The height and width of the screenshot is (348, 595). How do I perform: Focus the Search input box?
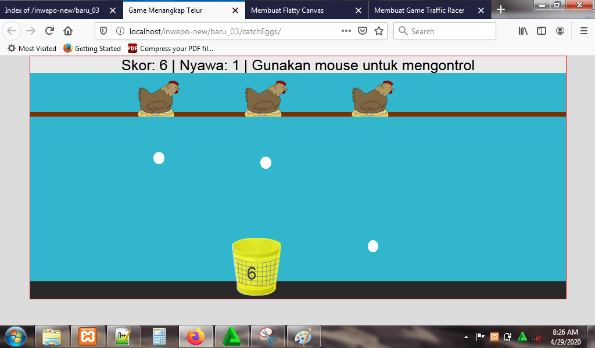coord(451,31)
